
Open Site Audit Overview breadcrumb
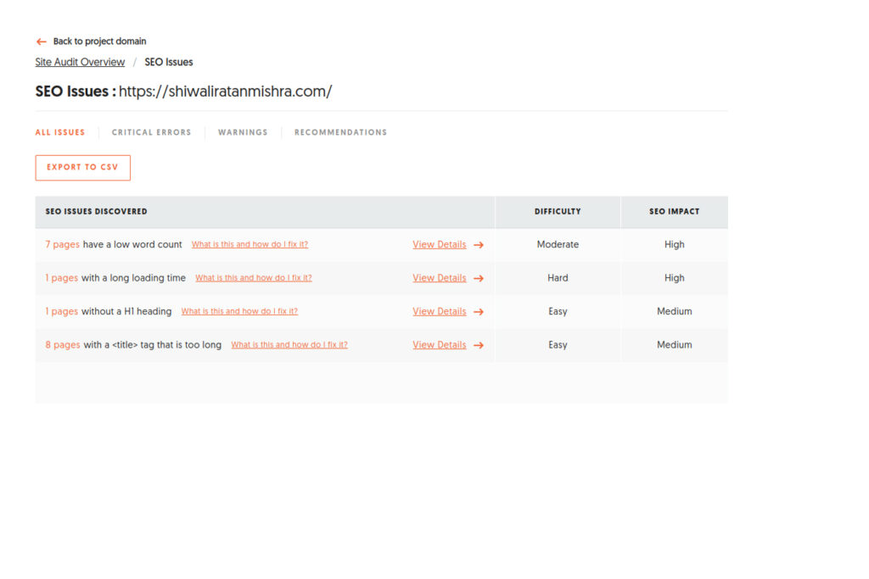[80, 62]
